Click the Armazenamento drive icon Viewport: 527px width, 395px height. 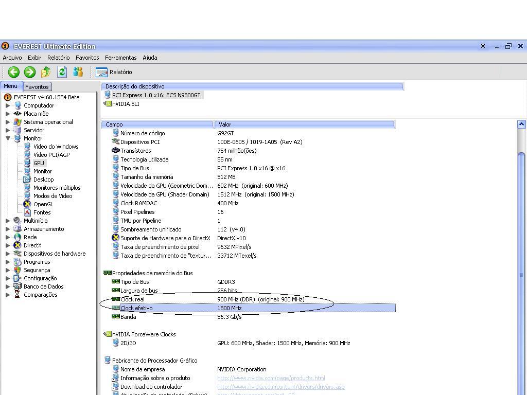pyautogui.click(x=17, y=229)
